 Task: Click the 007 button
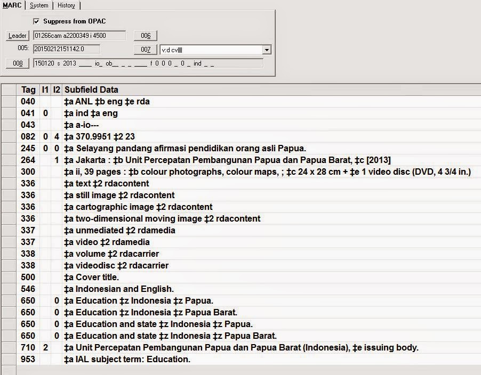[145, 49]
